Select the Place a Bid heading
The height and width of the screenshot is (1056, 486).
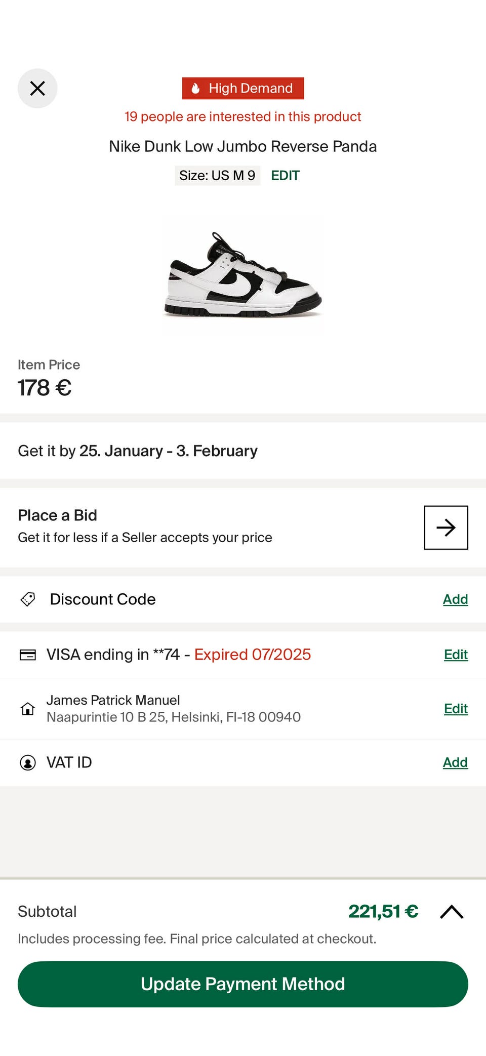[57, 515]
